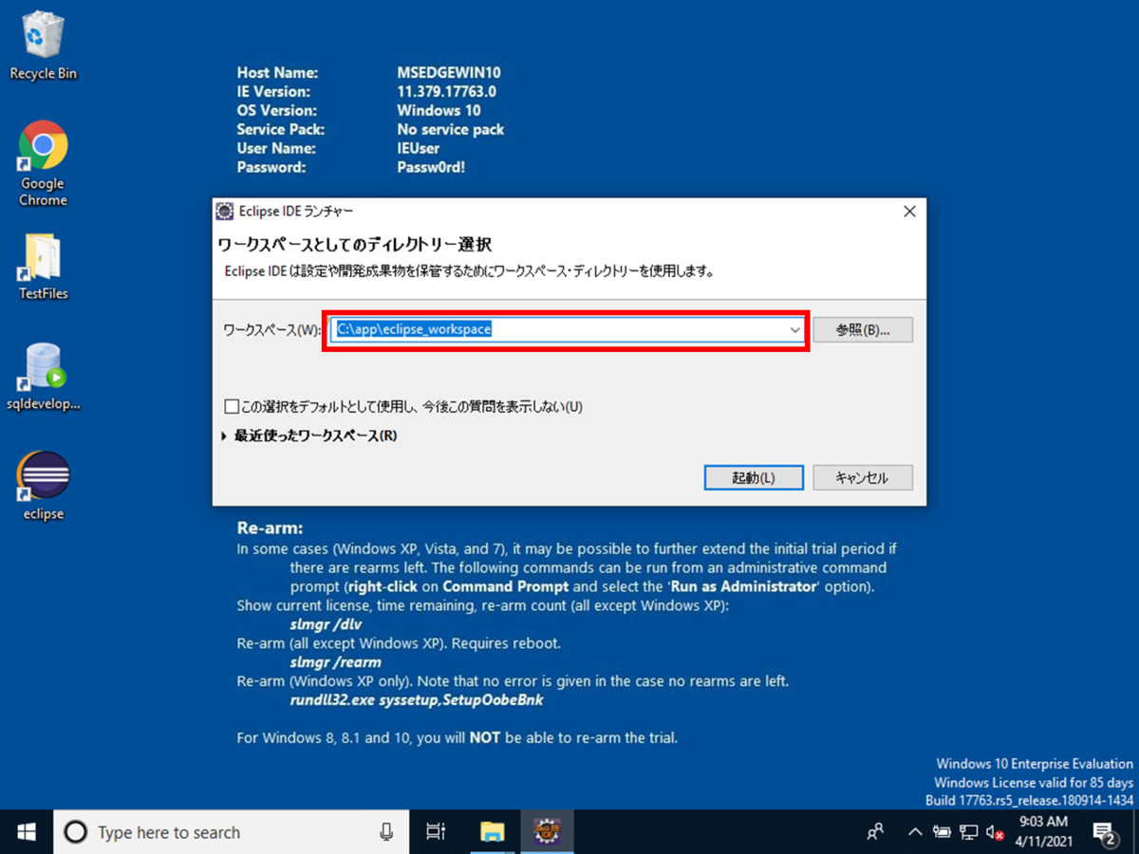Open Task View from the taskbar
The image size is (1139, 854).
pos(436,832)
